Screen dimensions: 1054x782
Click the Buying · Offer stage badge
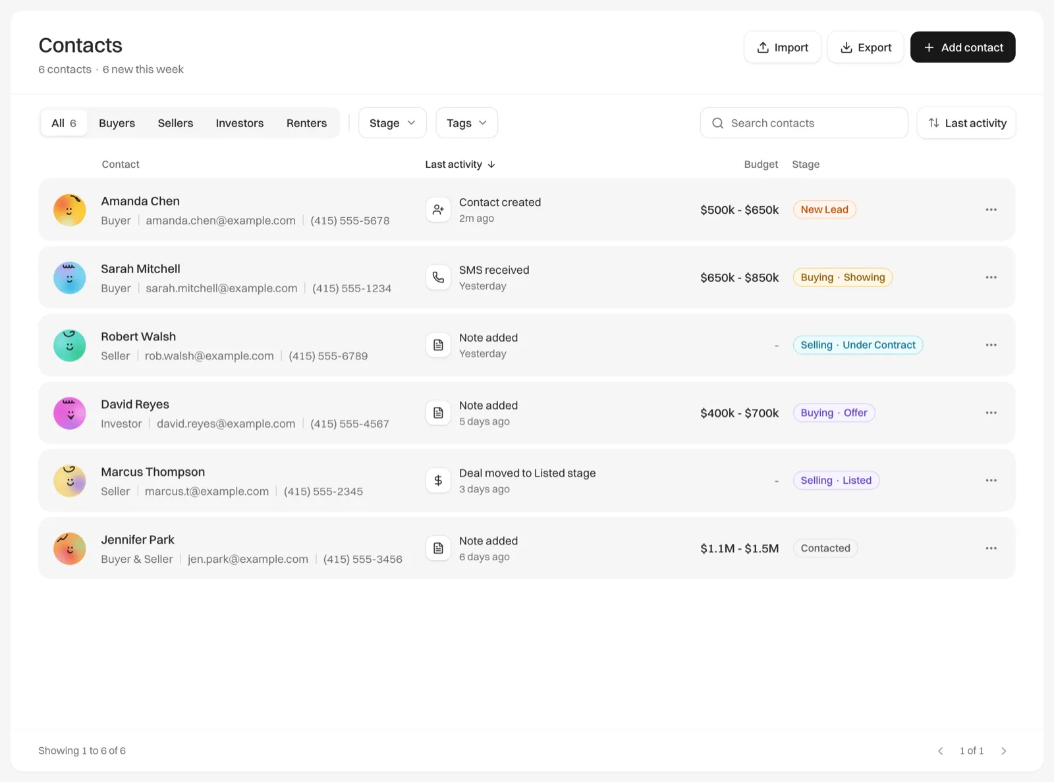[x=834, y=413]
